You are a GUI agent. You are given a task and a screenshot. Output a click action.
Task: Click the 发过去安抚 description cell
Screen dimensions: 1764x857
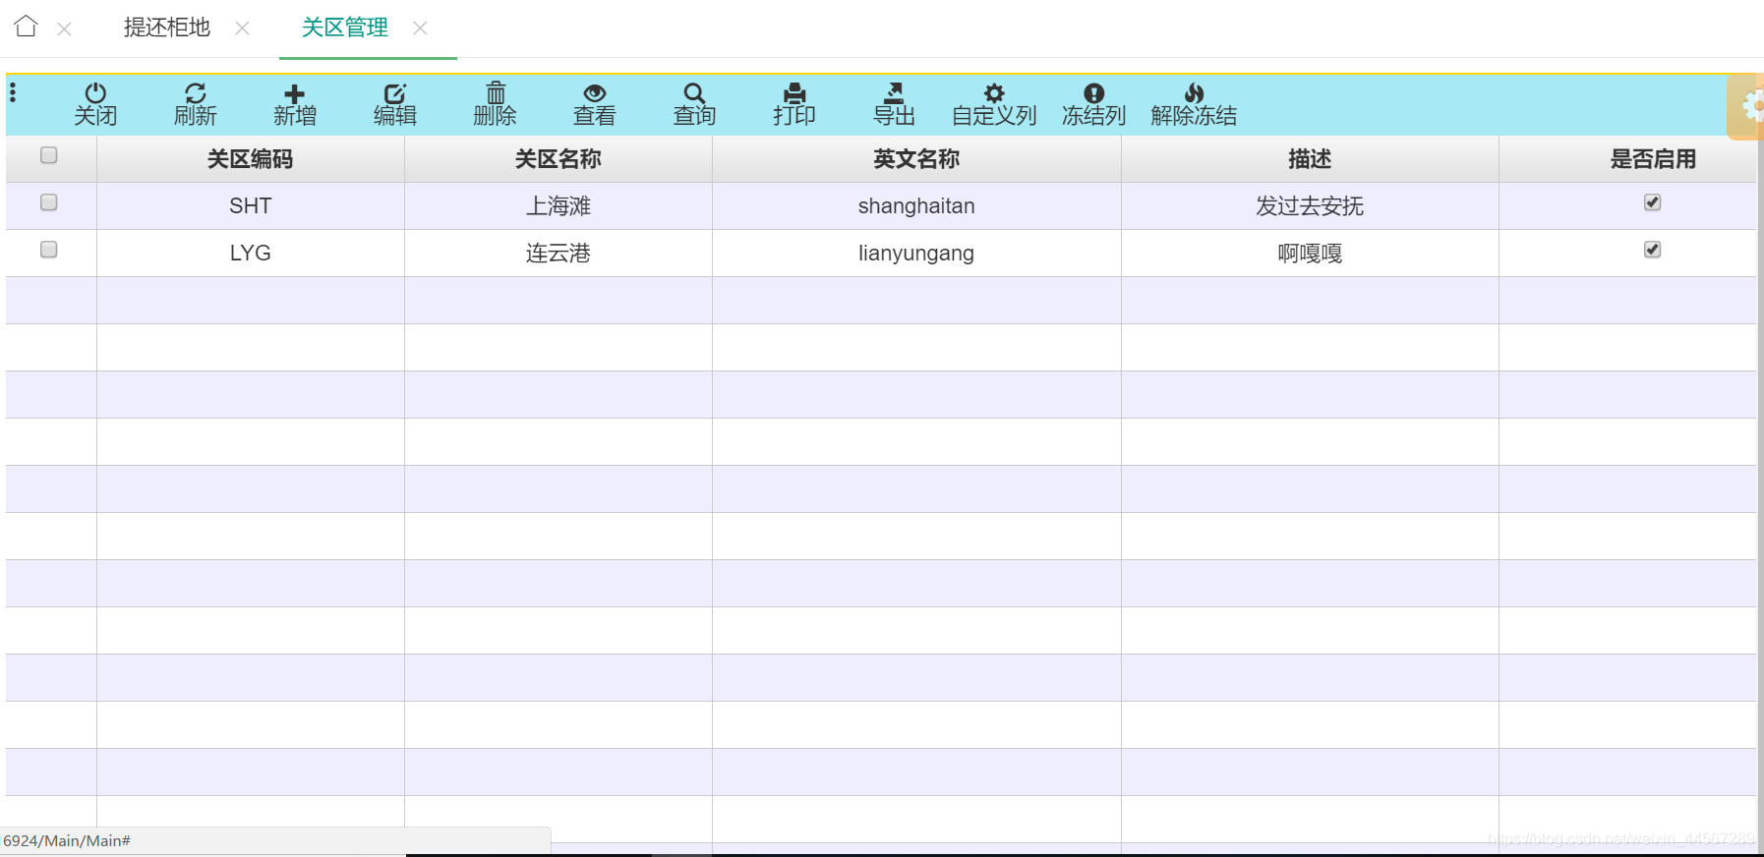tap(1310, 206)
